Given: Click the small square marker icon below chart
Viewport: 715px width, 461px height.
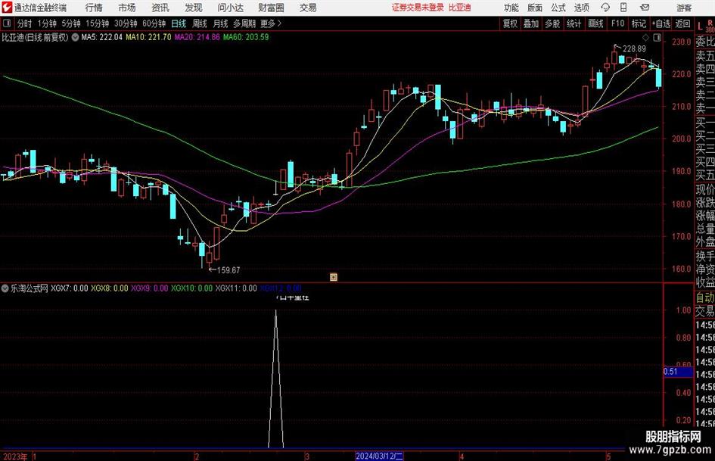Looking at the screenshot, I should [334, 277].
